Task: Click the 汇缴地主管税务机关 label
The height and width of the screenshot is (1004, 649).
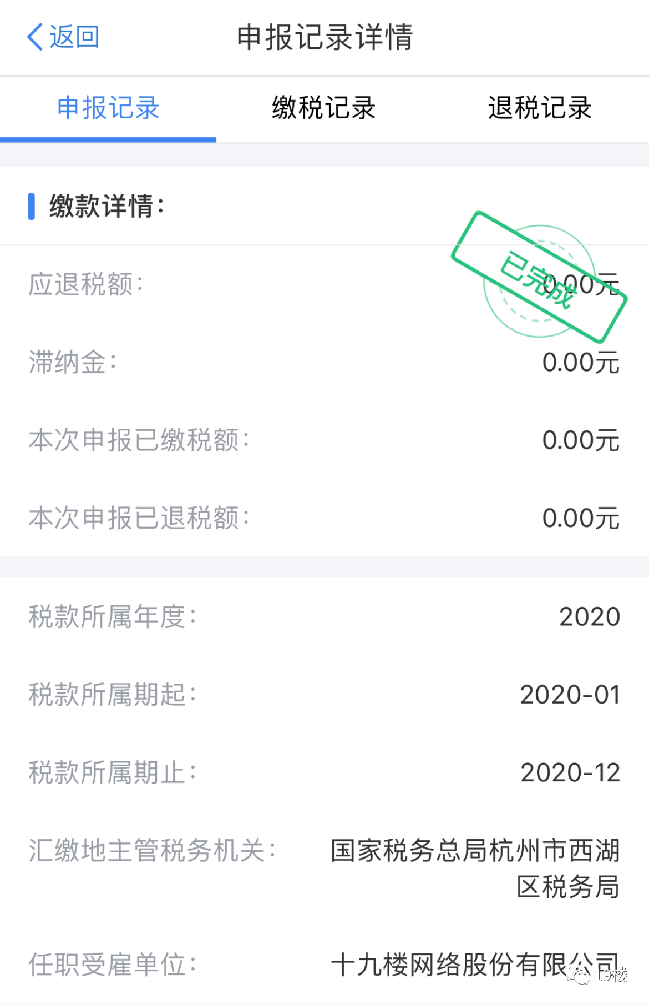Action: [x=153, y=850]
